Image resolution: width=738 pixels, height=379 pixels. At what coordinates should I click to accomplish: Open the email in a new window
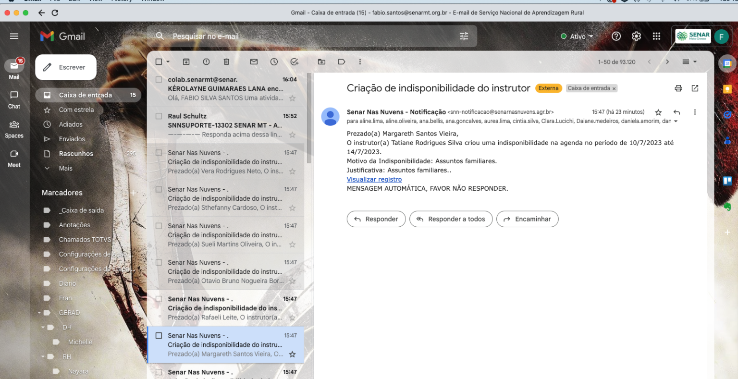tap(695, 88)
